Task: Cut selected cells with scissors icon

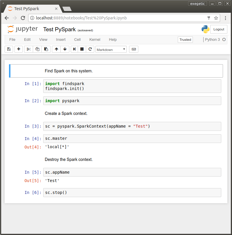Action: 28,49
